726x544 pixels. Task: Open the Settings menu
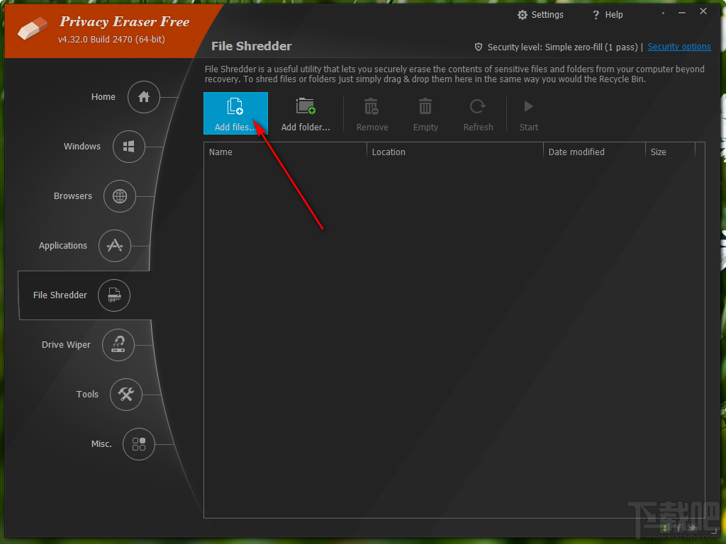coord(540,14)
